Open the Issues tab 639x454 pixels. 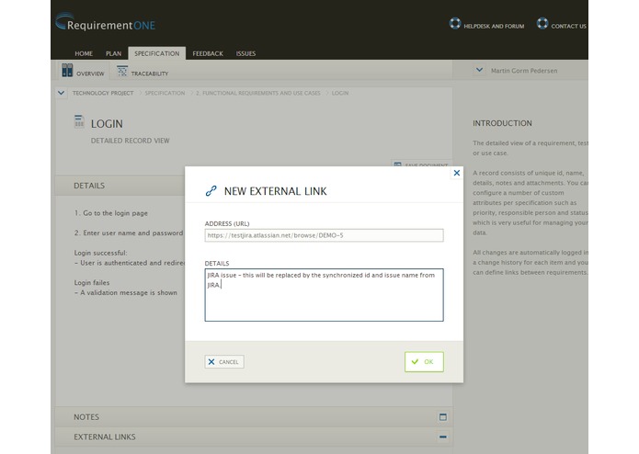point(245,53)
